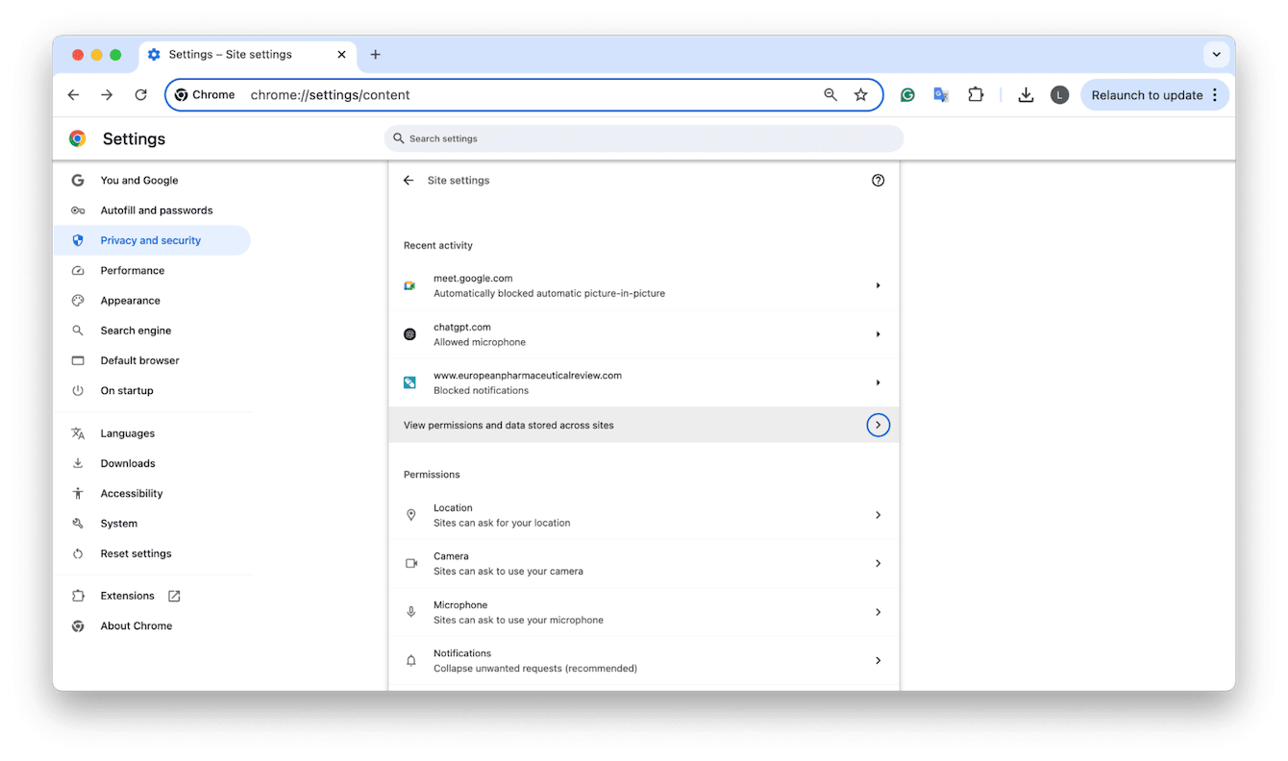Open Chrome's three-dot menu icon
This screenshot has height=761, width=1288.
(1215, 94)
